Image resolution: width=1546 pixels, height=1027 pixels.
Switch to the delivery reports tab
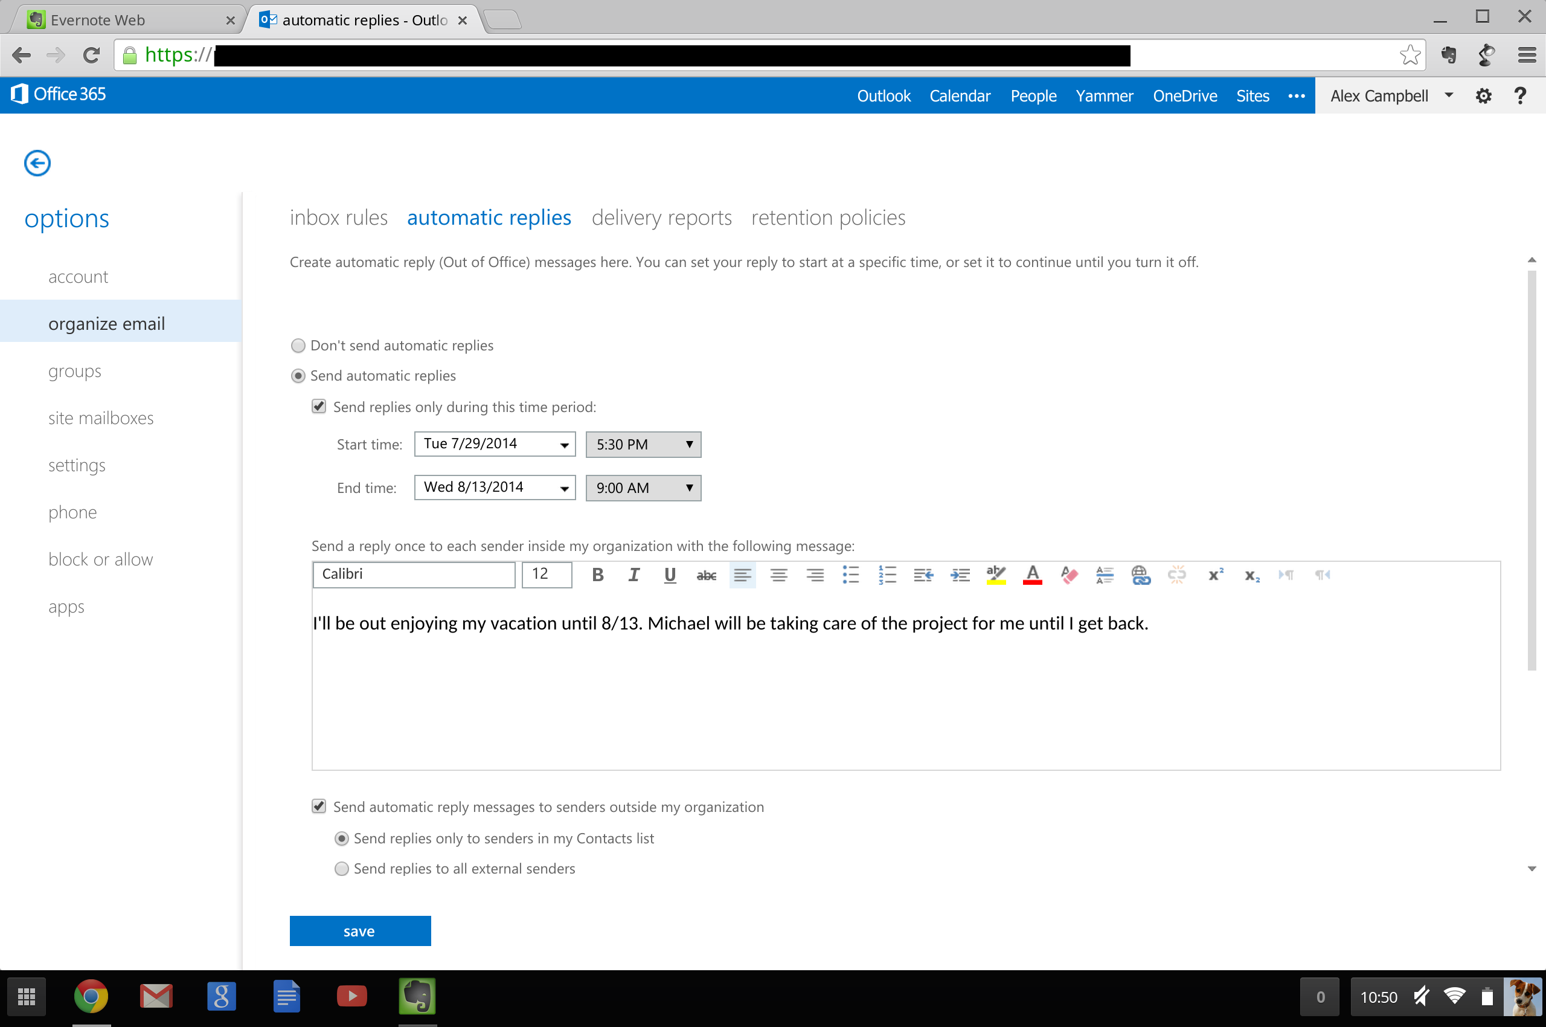coord(662,217)
